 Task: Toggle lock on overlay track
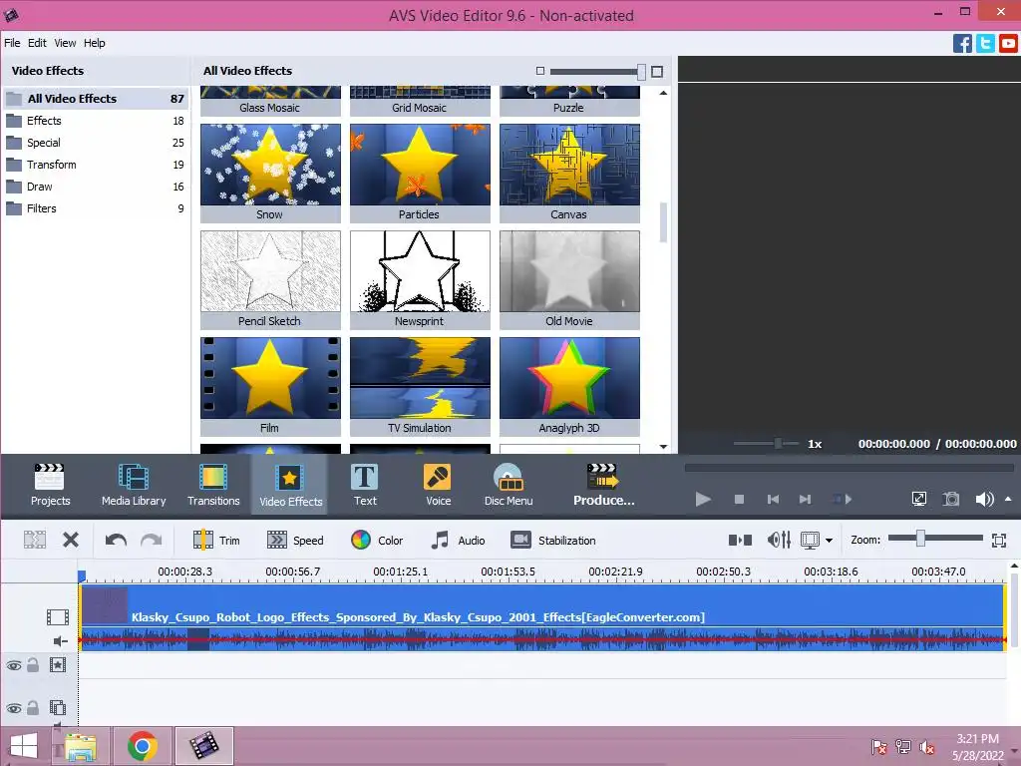[33, 707]
